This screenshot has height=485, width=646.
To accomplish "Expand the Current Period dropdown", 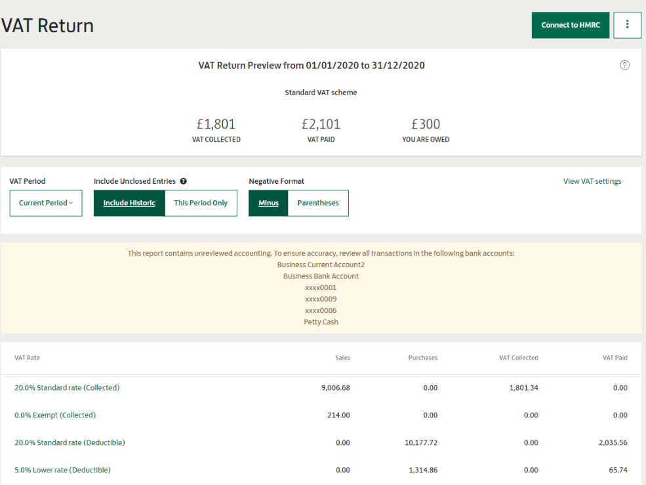I will click(x=46, y=203).
